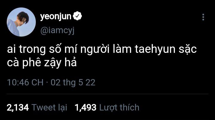215x120 pixels.
Task: Click the date "02 thg 5 22"
Action: [73, 83]
